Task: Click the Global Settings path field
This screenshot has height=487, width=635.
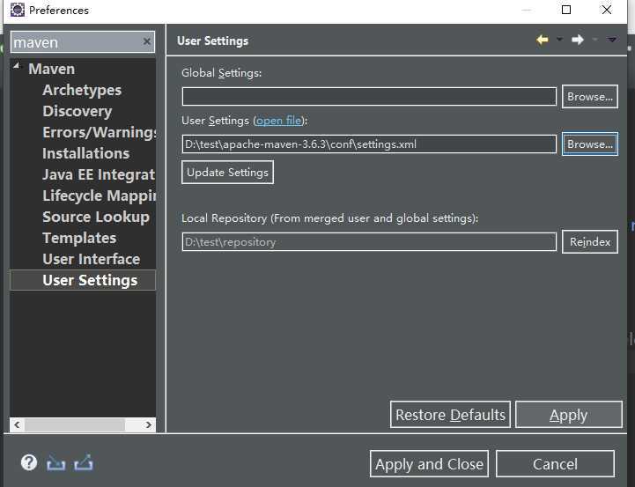Action: tap(369, 96)
